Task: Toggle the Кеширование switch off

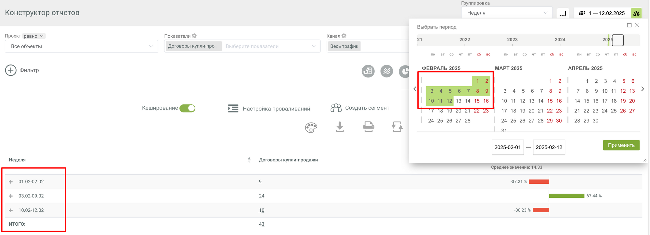Action: pos(188,108)
